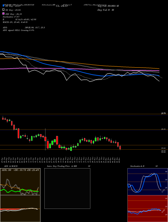Click the 'Avg Vol: 30.005 M' label
168x222 pixels.
[x=108, y=6]
